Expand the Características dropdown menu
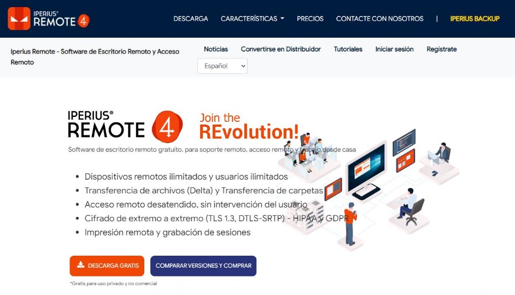Viewport: 515px width, 295px height. [x=252, y=19]
